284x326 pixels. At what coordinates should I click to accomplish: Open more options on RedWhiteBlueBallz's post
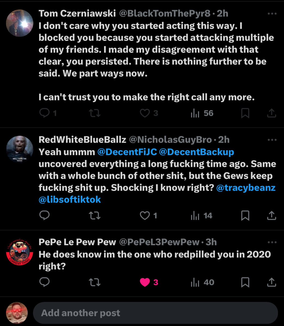[272, 140]
